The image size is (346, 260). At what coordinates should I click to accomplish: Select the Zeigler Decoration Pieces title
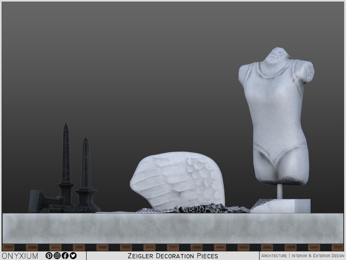(x=173, y=256)
